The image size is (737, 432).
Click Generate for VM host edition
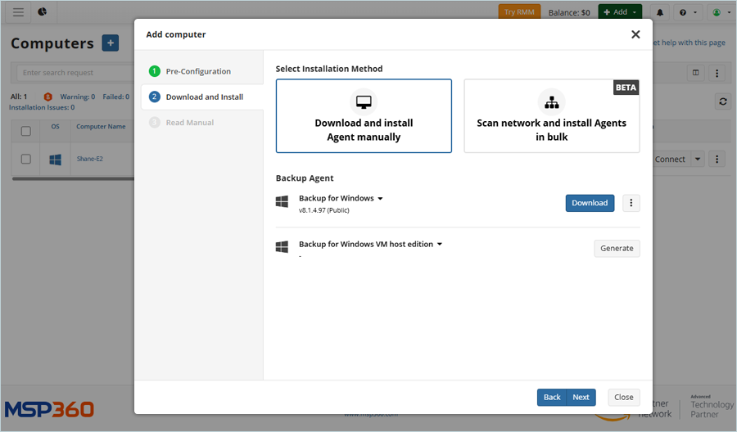click(617, 249)
